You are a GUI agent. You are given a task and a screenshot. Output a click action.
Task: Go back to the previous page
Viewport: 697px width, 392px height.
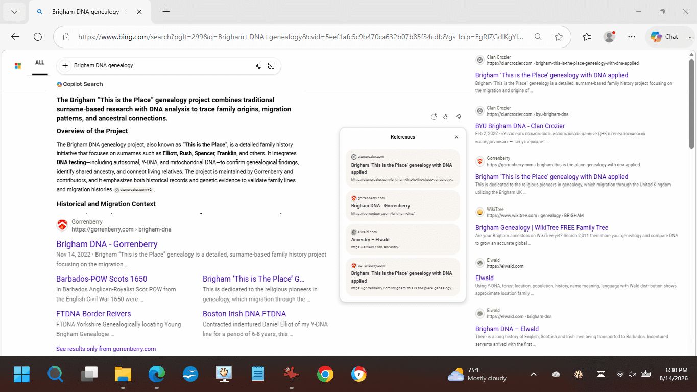click(x=15, y=37)
